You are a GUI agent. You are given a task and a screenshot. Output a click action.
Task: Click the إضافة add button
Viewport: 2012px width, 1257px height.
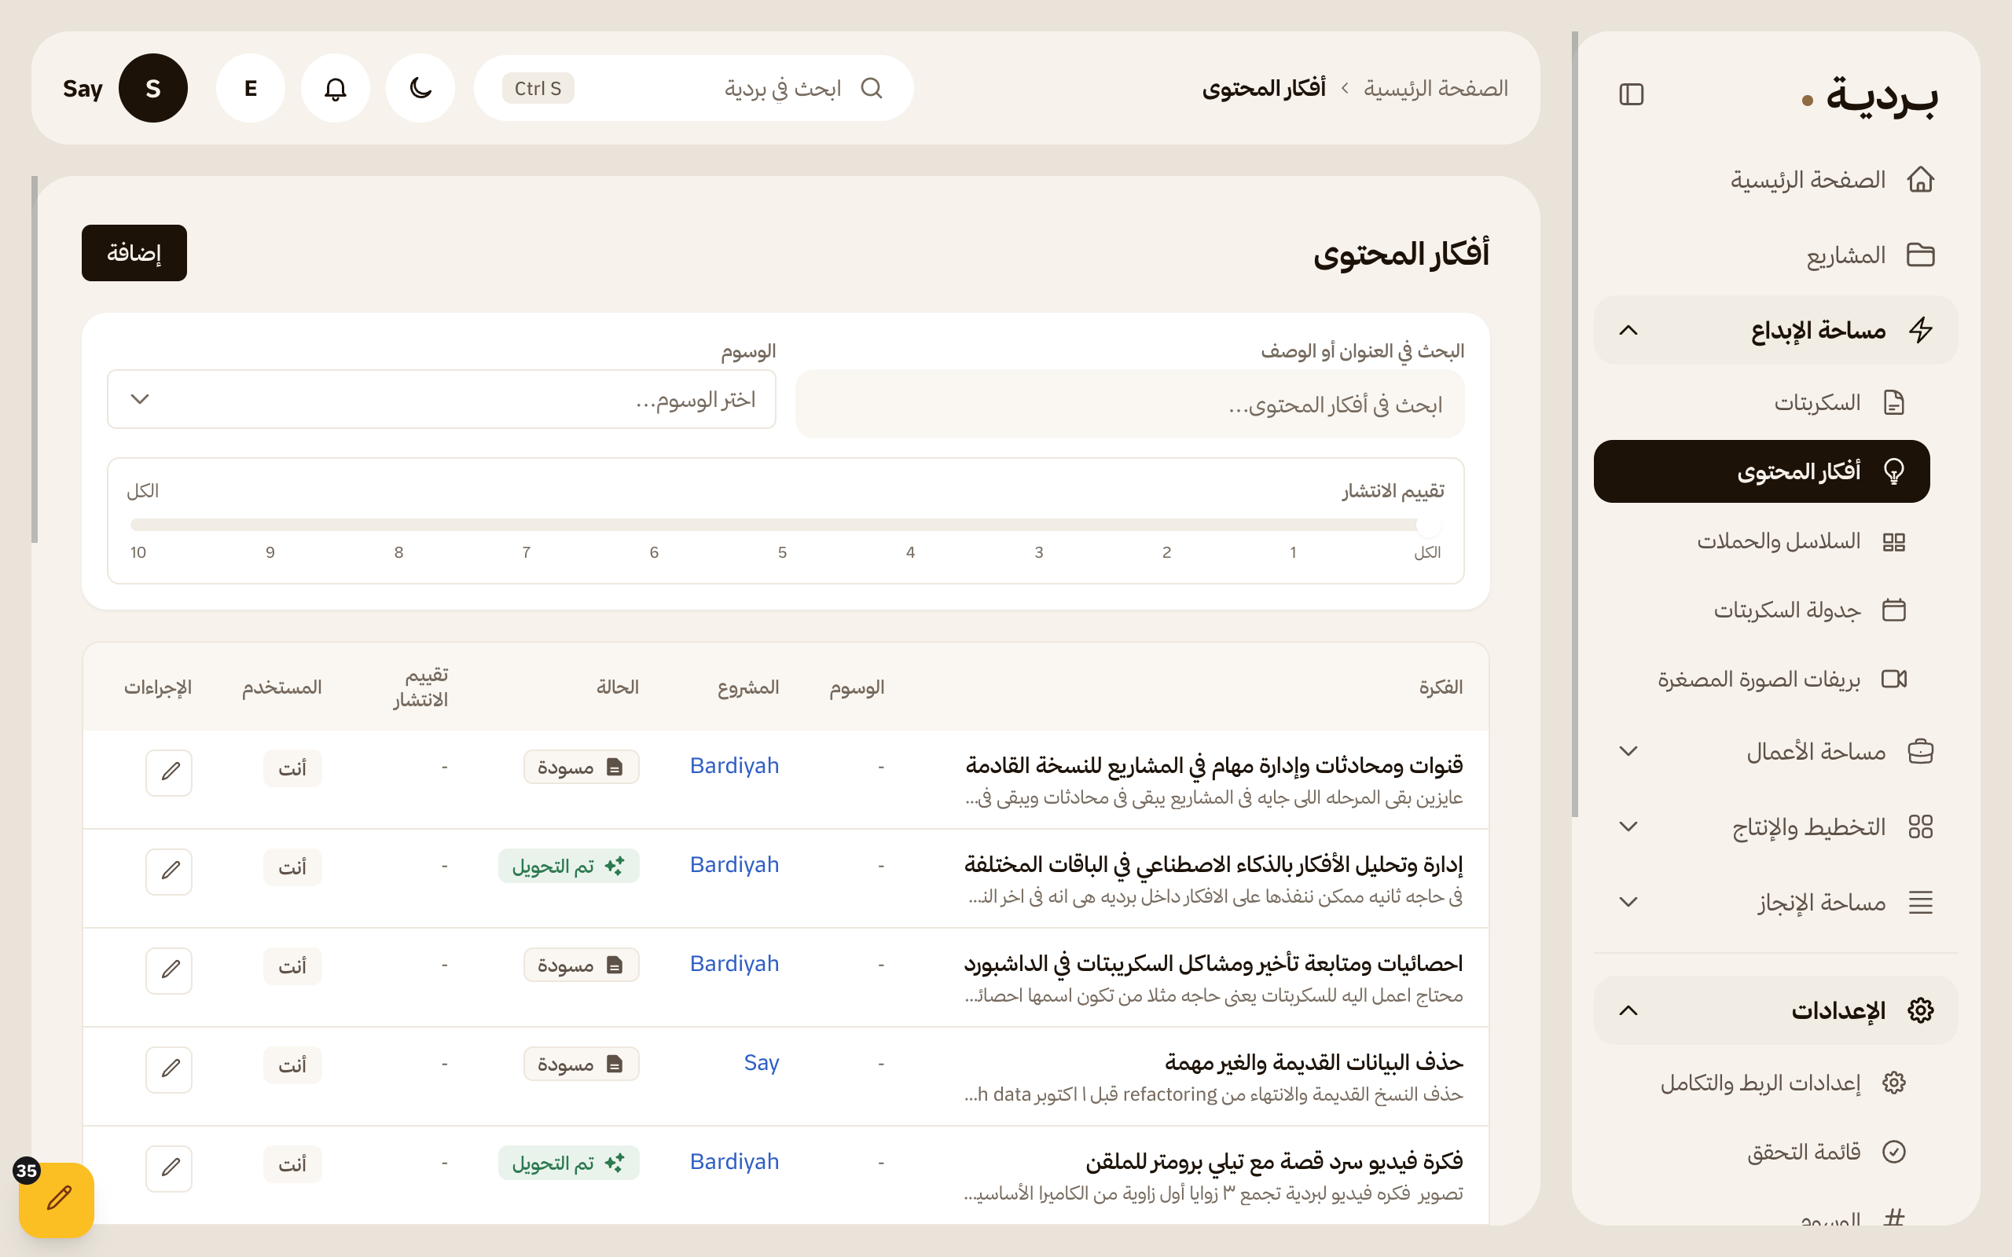134,253
